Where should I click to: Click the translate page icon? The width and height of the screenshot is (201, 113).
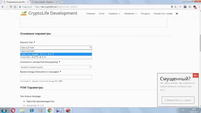pos(172,7)
